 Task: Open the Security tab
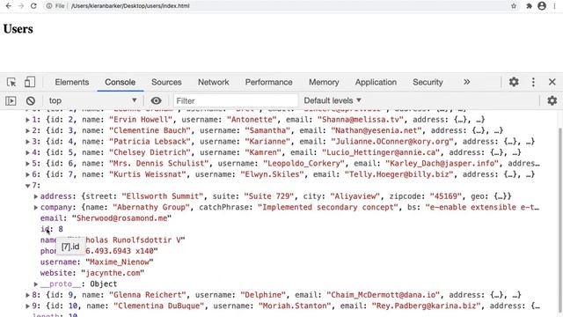point(428,82)
